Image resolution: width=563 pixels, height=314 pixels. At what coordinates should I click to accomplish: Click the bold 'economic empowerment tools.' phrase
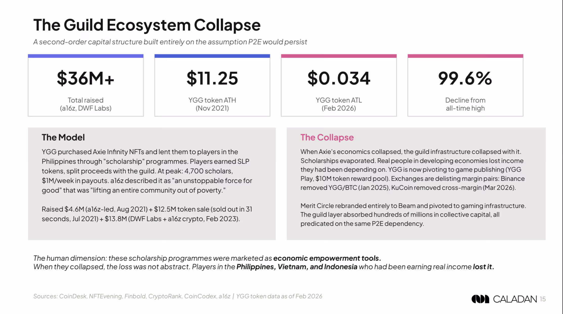327,258
